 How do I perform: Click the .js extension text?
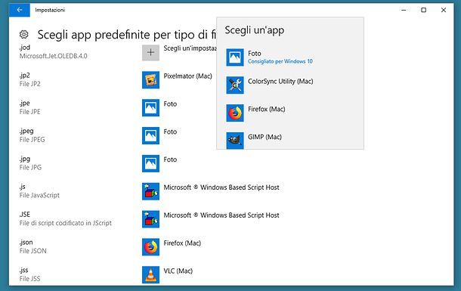[x=23, y=187]
